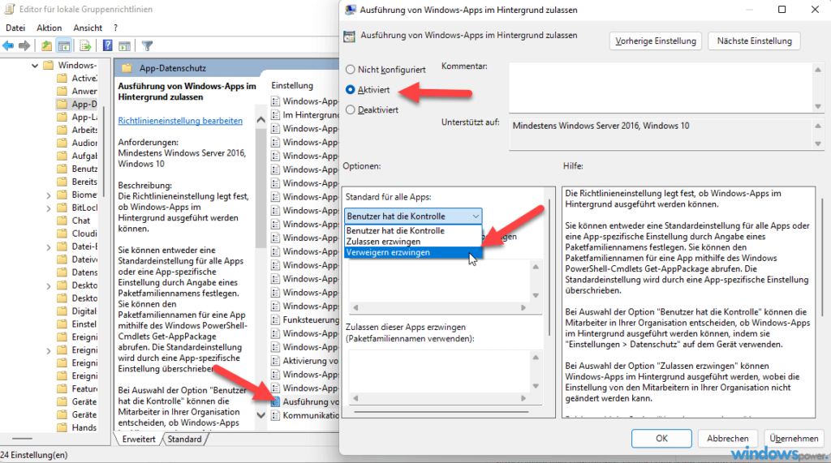Click description pane scroll-down arrow
Screen dimensions: 831x463
click(x=260, y=415)
